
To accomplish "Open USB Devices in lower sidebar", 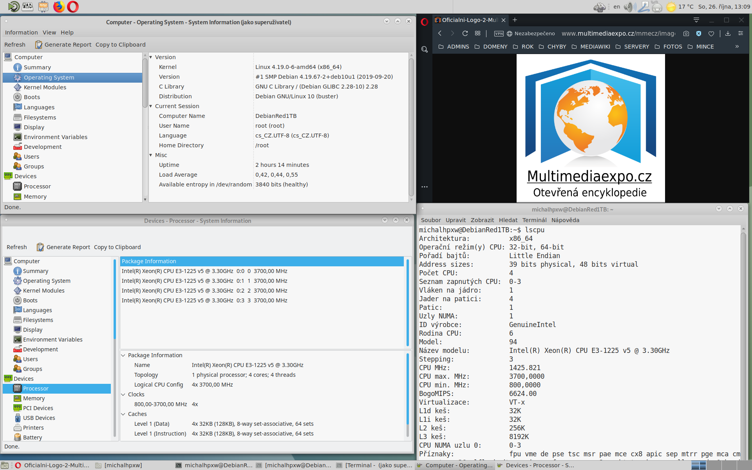I will tap(39, 418).
